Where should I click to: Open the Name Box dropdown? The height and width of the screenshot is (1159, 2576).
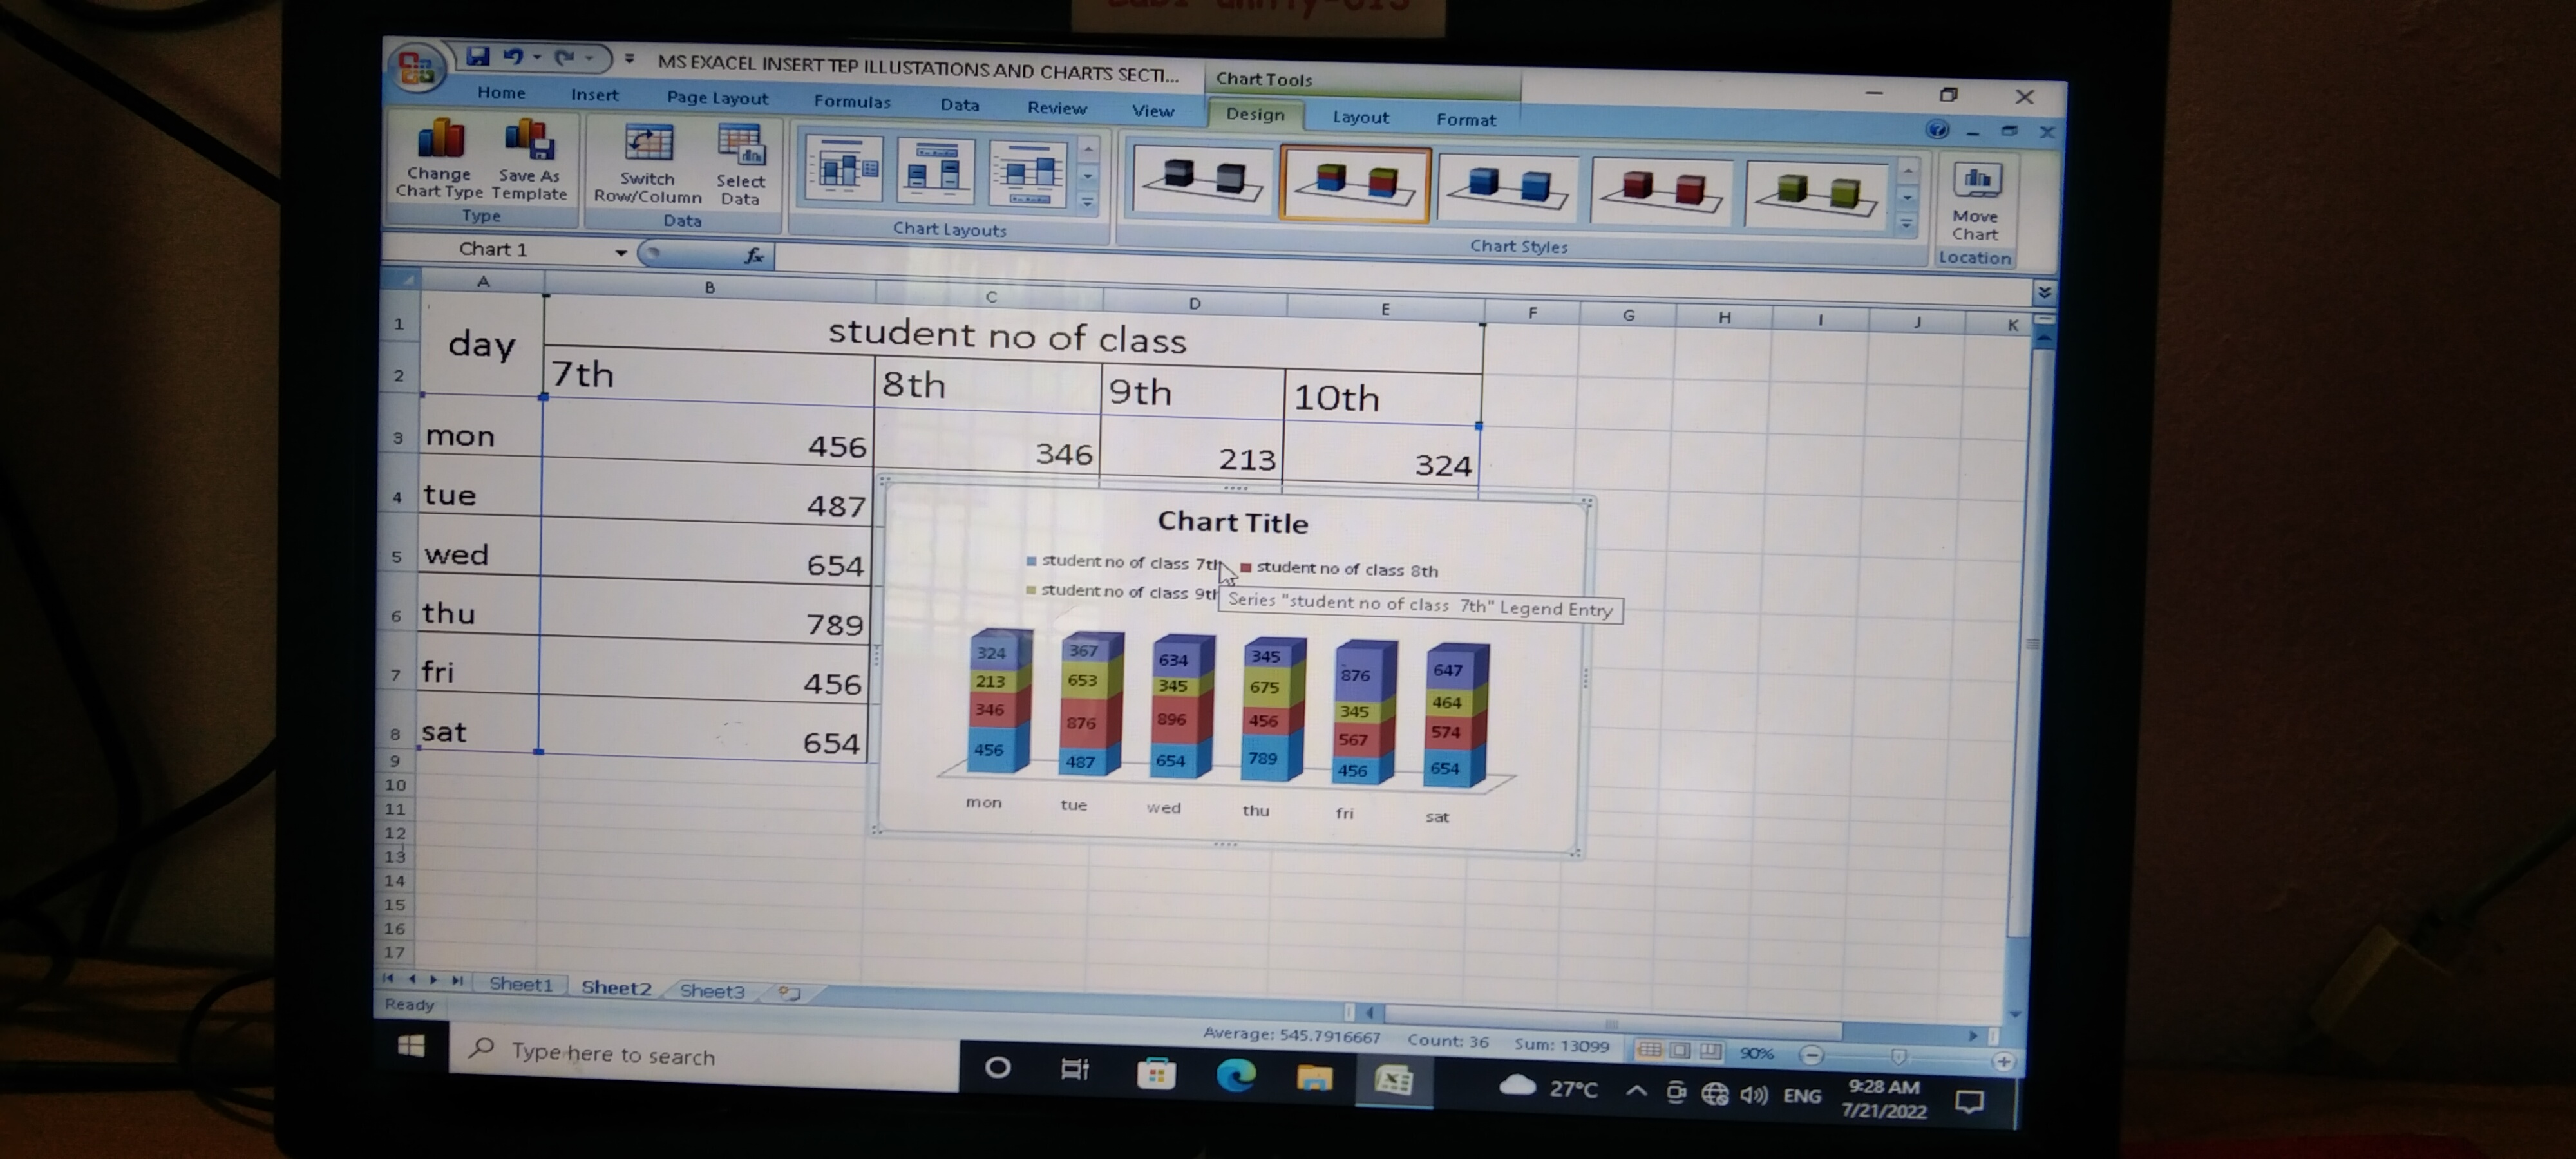(x=621, y=252)
